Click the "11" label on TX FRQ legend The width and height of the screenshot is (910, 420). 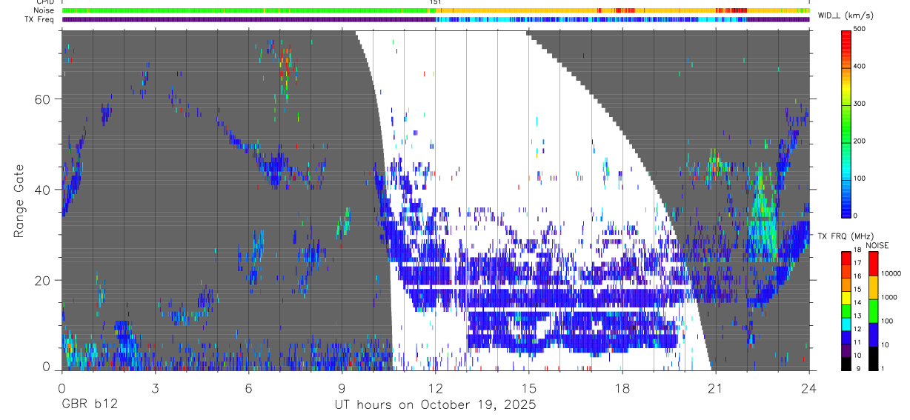click(x=857, y=343)
